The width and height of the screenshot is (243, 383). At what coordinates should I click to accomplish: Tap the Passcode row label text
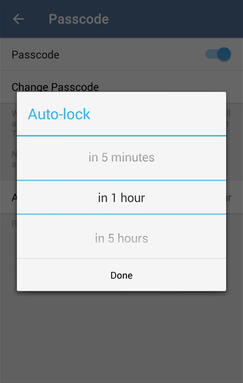click(35, 55)
